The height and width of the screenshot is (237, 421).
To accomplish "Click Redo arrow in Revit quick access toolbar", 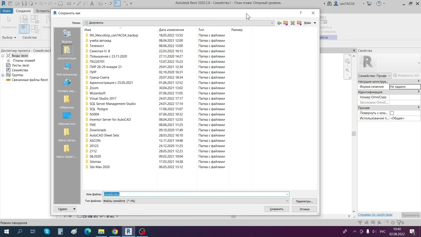I will tap(51, 4).
